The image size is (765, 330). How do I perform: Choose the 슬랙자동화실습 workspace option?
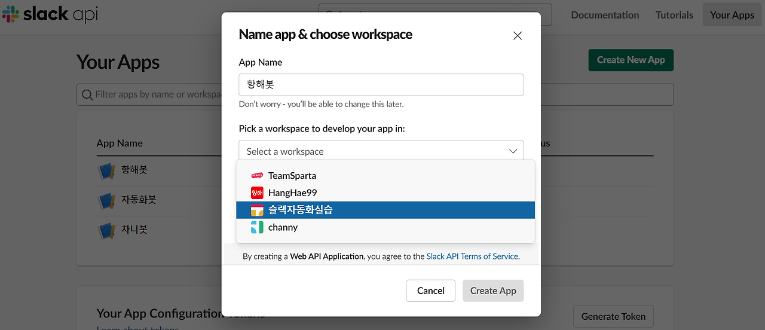coord(385,210)
